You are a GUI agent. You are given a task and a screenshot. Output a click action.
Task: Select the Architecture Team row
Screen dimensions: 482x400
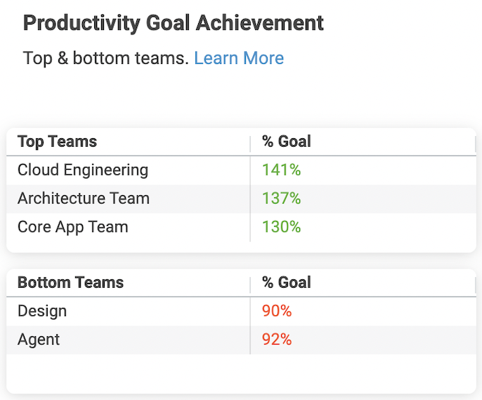(84, 199)
